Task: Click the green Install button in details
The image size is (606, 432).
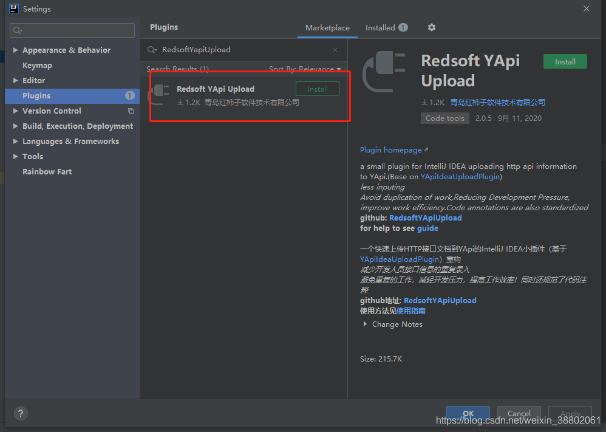Action: coord(565,61)
